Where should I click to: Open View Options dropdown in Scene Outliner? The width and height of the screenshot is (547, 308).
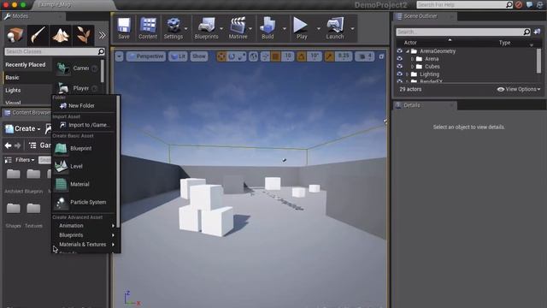[519, 89]
